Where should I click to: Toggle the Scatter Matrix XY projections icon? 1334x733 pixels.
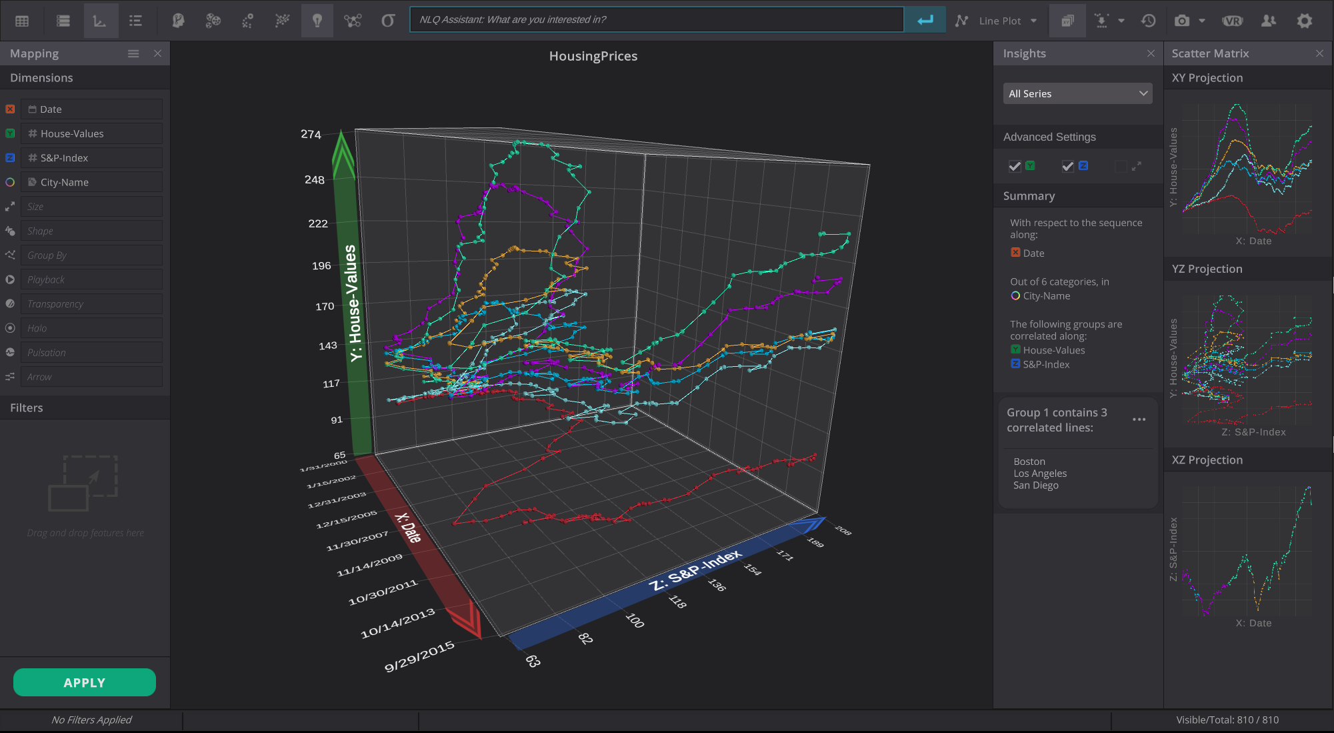(1067, 21)
